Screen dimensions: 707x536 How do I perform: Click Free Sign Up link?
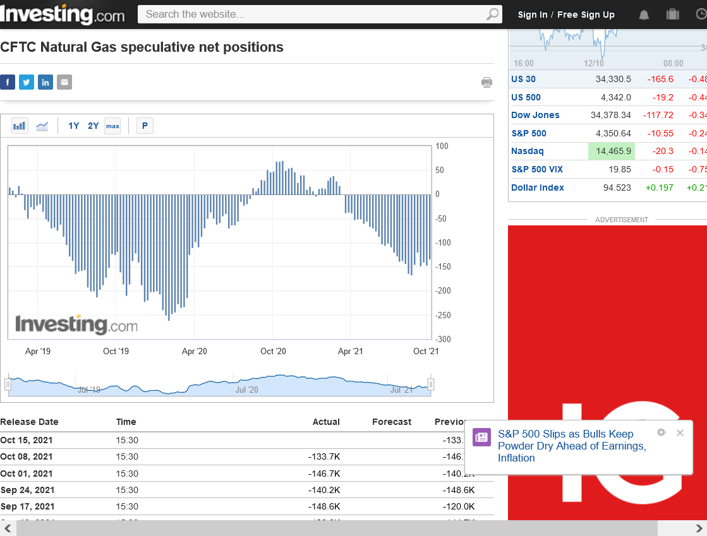[x=586, y=15]
